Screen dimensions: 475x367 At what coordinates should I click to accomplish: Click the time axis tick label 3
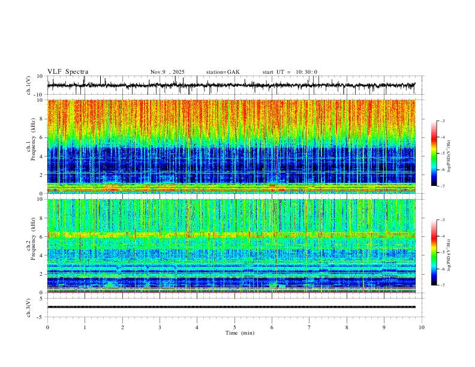160,327
